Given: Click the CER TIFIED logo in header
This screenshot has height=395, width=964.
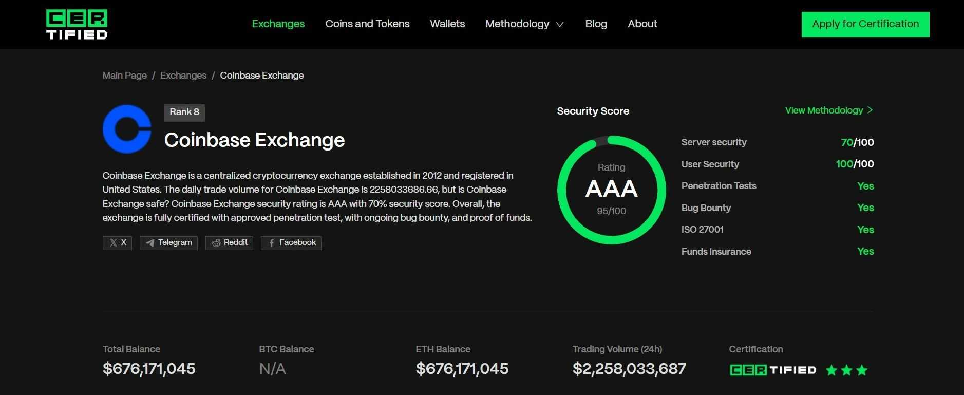Looking at the screenshot, I should tap(77, 25).
